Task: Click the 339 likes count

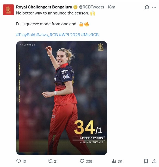Action: click(x=89, y=161)
